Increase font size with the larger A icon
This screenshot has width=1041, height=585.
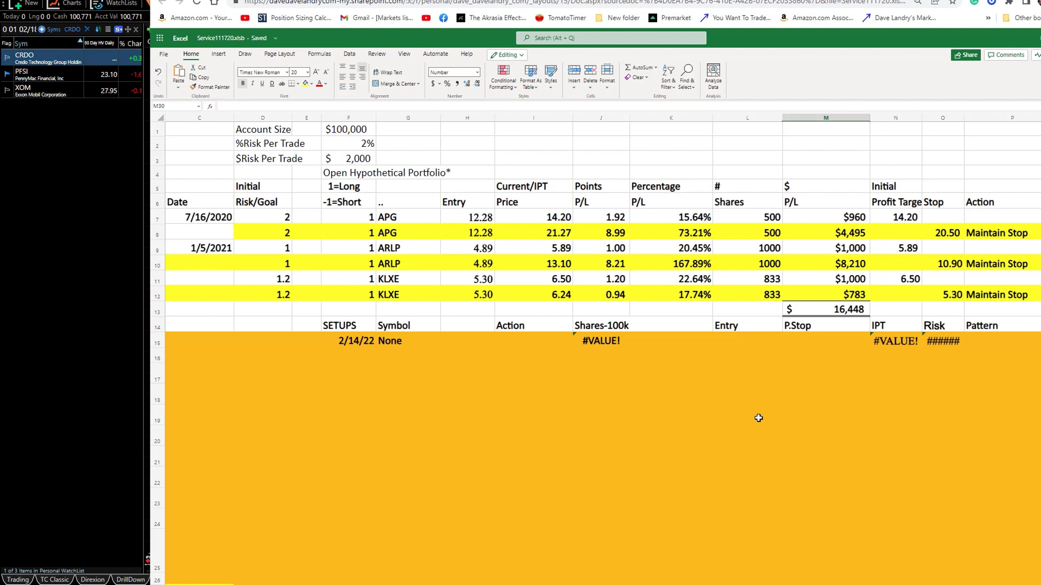[316, 72]
